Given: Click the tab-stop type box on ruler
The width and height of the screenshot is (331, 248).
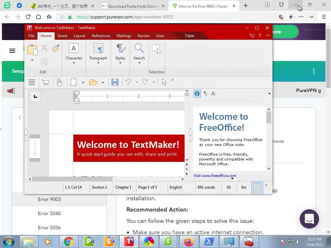Looking at the screenshot, I should click(x=35, y=96).
